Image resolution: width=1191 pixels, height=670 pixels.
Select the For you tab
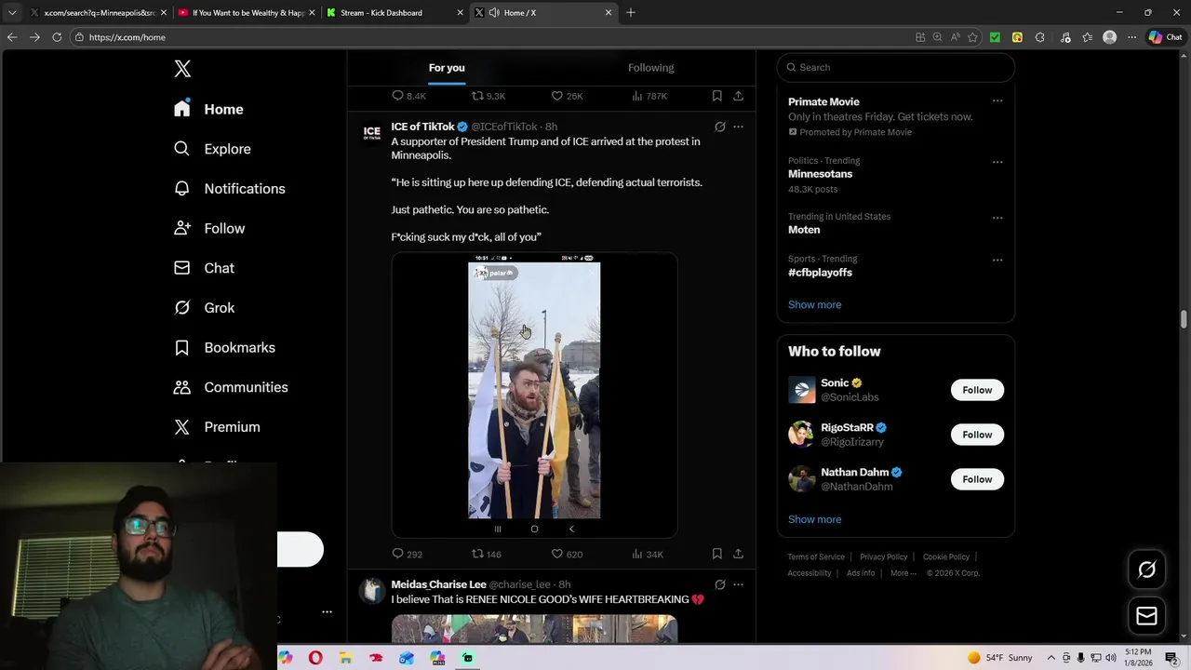[447, 68]
